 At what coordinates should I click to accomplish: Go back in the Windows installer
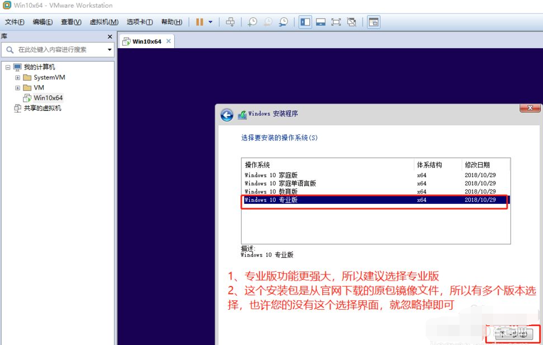pos(227,115)
